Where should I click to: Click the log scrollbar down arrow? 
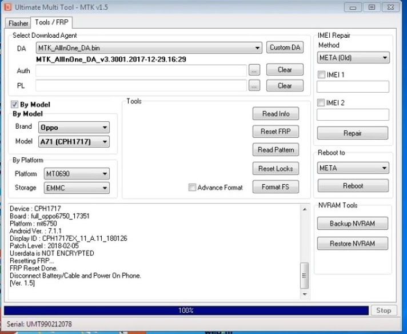pos(305,294)
